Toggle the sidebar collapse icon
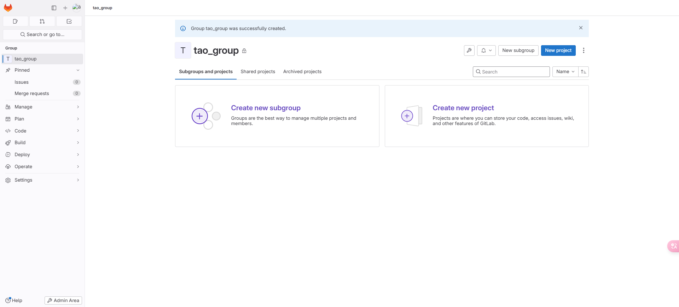The width and height of the screenshot is (679, 307). pos(54,8)
